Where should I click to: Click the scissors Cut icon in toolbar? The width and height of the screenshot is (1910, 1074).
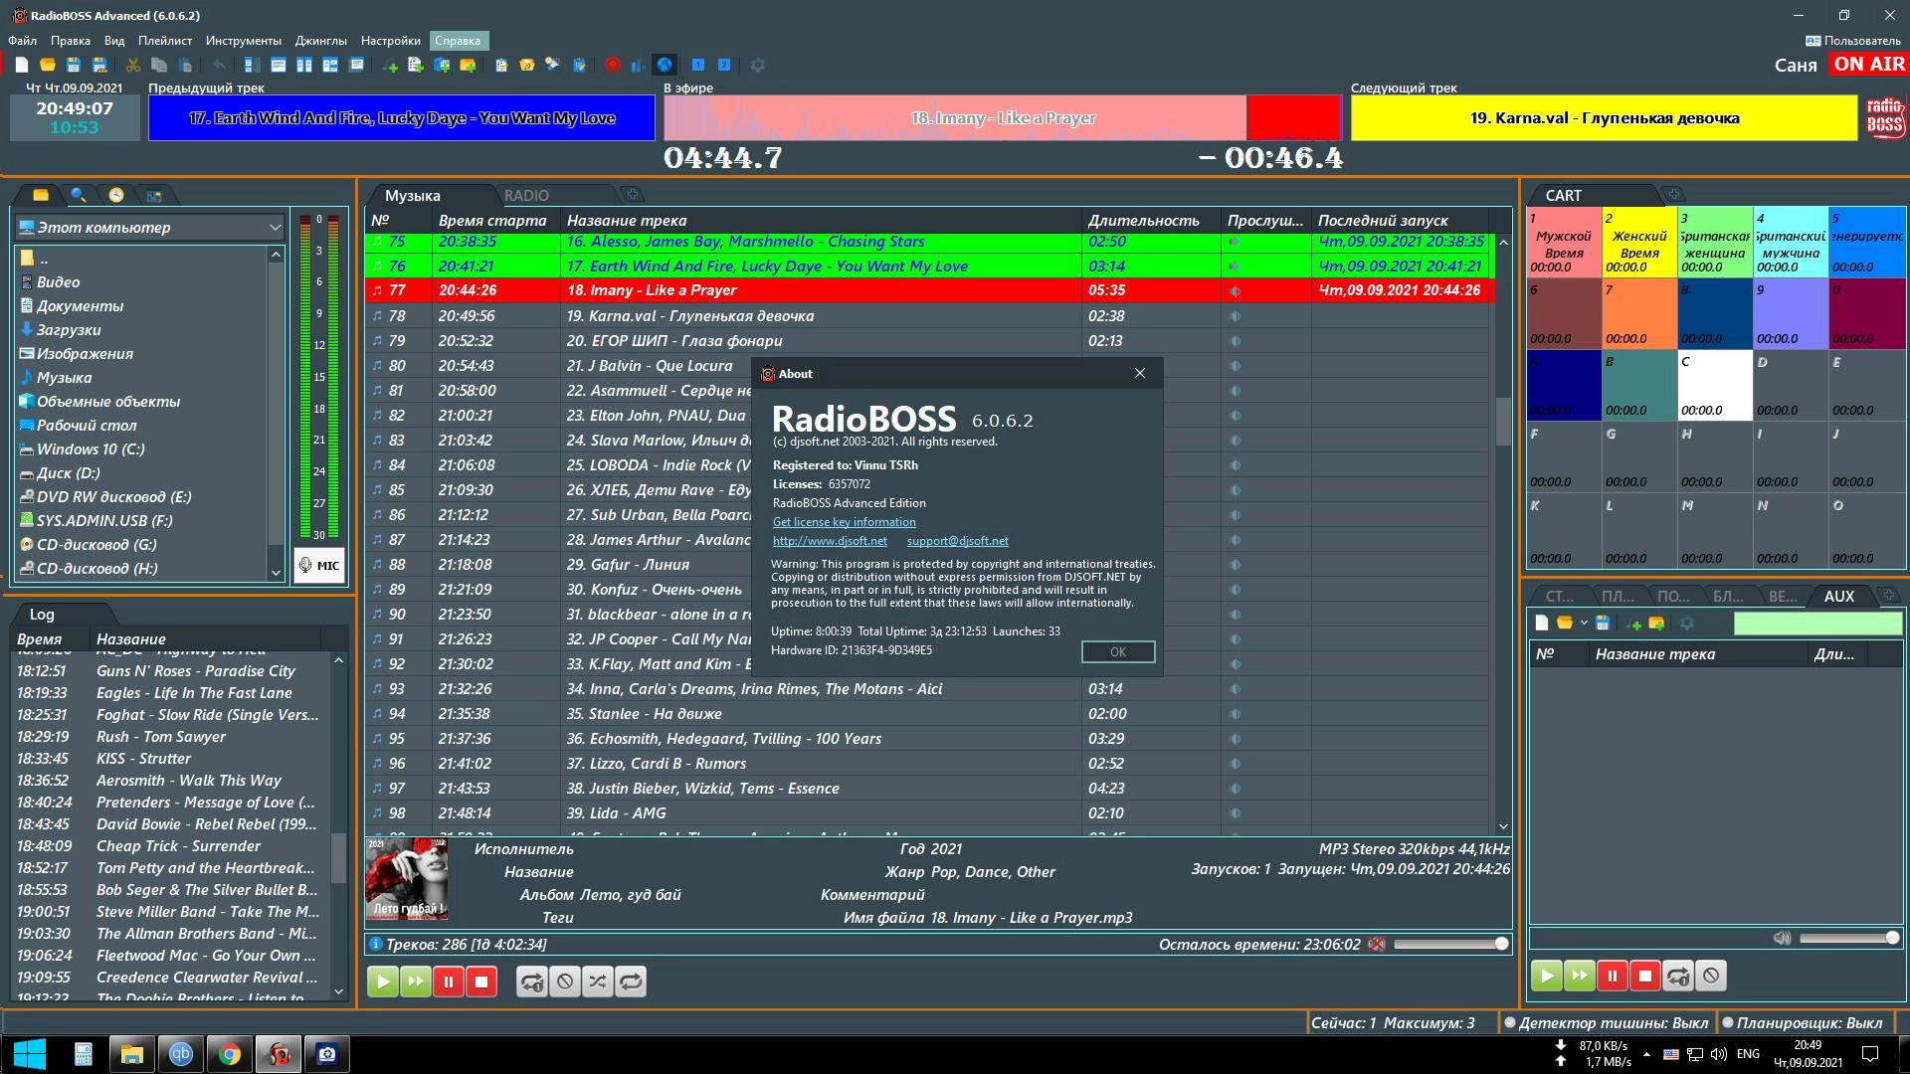[x=132, y=65]
